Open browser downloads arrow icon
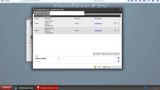Image resolution: width=160 pixels, height=90 pixels. pyautogui.click(x=136, y=1)
